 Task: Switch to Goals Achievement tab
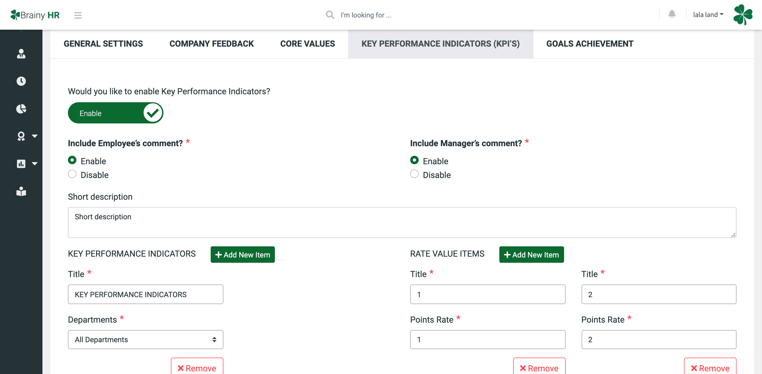pos(590,44)
